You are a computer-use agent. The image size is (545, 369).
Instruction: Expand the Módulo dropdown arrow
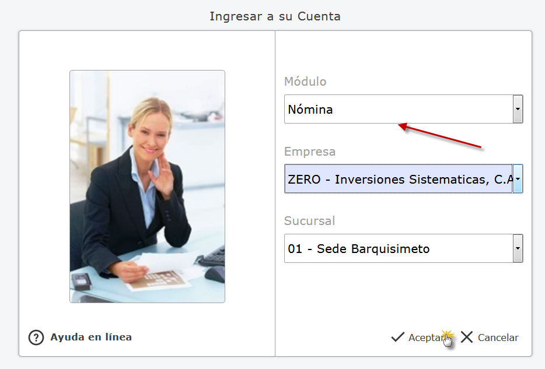pyautogui.click(x=518, y=109)
